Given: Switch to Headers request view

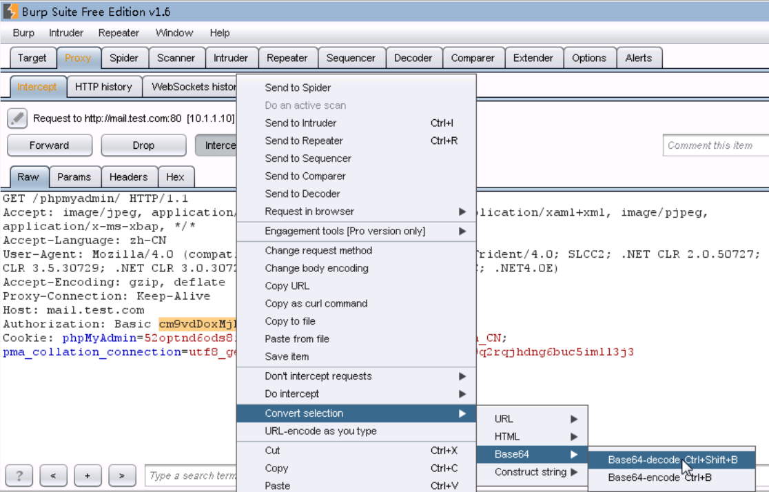Looking at the screenshot, I should point(129,176).
